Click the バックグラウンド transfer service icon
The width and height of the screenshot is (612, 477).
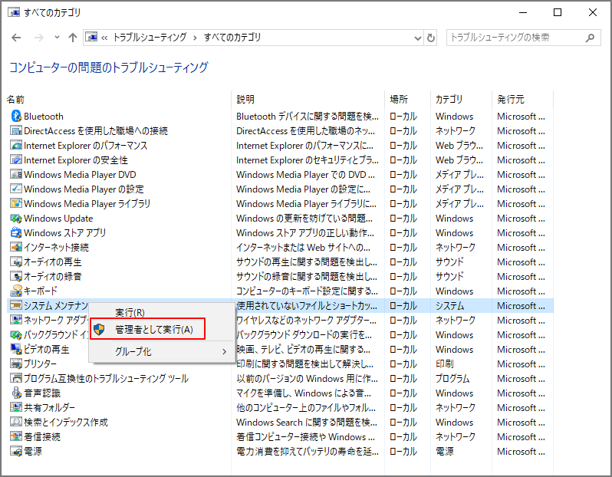[x=16, y=335]
